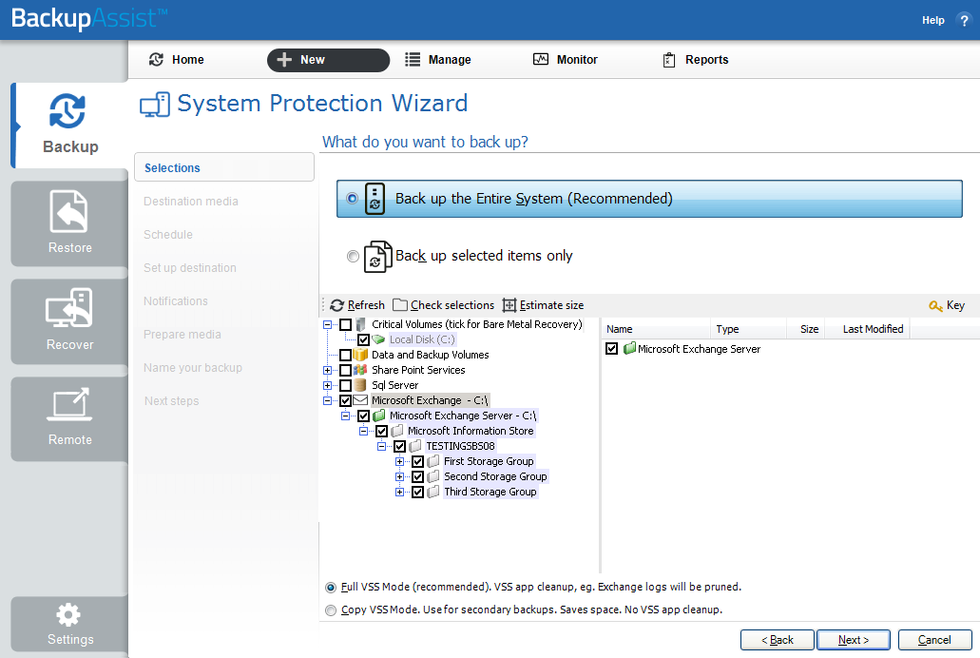The height and width of the screenshot is (658, 980).
Task: Click the Next > button
Action: click(x=854, y=640)
